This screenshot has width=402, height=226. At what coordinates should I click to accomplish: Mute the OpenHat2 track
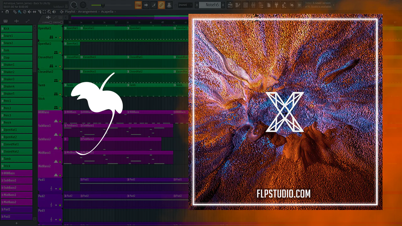[60, 53]
